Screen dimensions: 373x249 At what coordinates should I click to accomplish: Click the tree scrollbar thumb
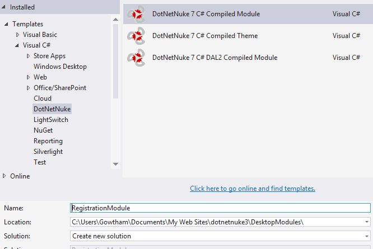pyautogui.click(x=115, y=61)
